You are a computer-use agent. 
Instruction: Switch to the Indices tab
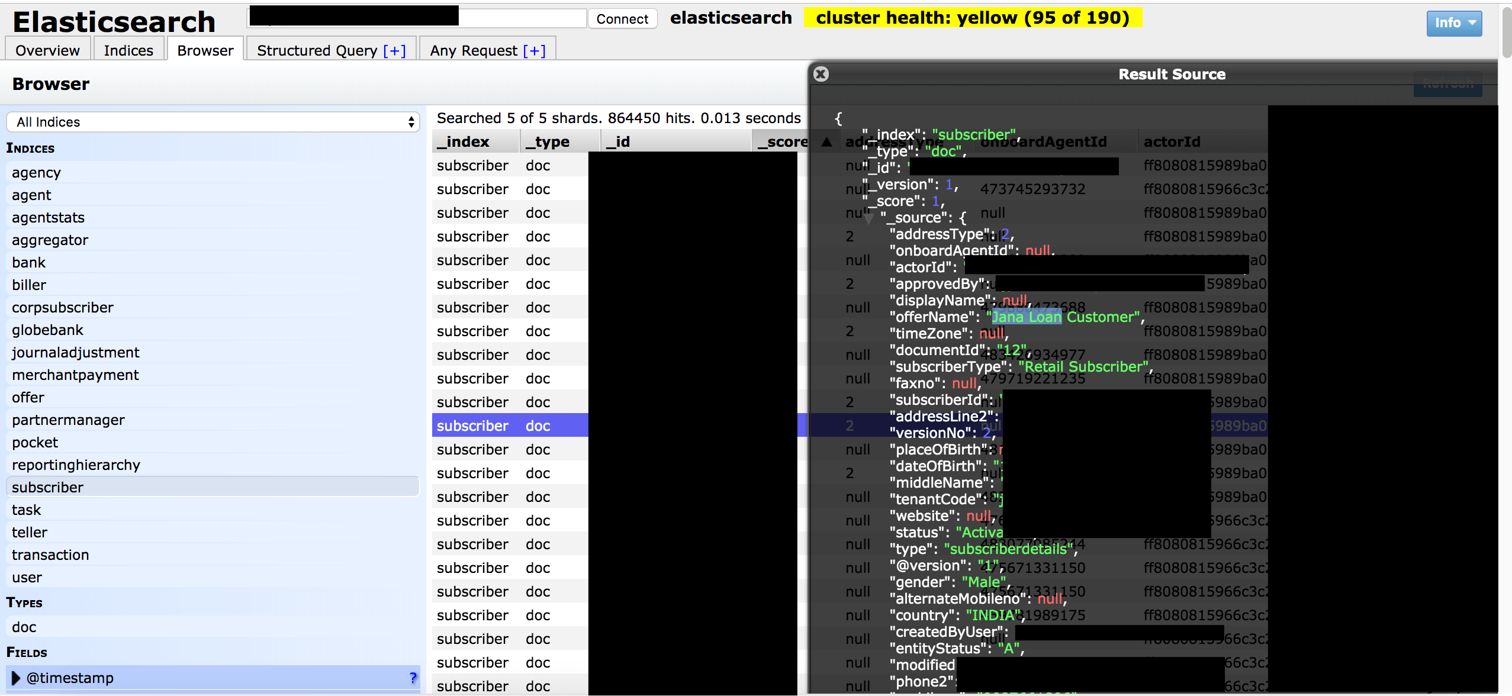128,50
